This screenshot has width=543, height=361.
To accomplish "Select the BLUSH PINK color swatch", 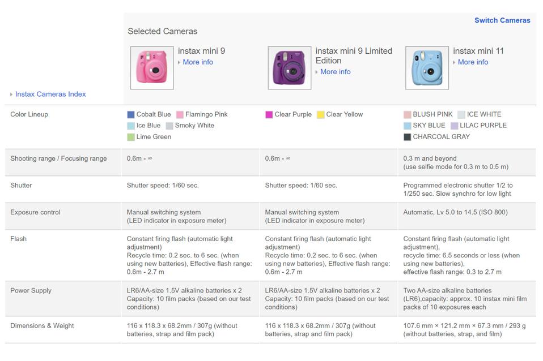I will click(408, 114).
